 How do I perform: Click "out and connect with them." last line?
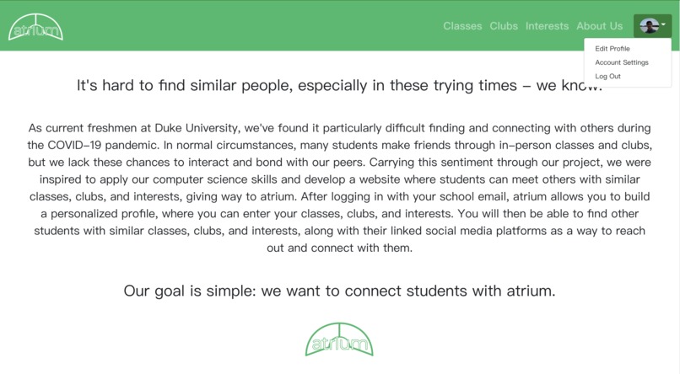click(x=339, y=248)
